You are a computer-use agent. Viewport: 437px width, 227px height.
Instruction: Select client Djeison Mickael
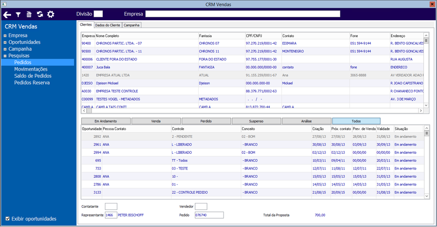point(252,83)
